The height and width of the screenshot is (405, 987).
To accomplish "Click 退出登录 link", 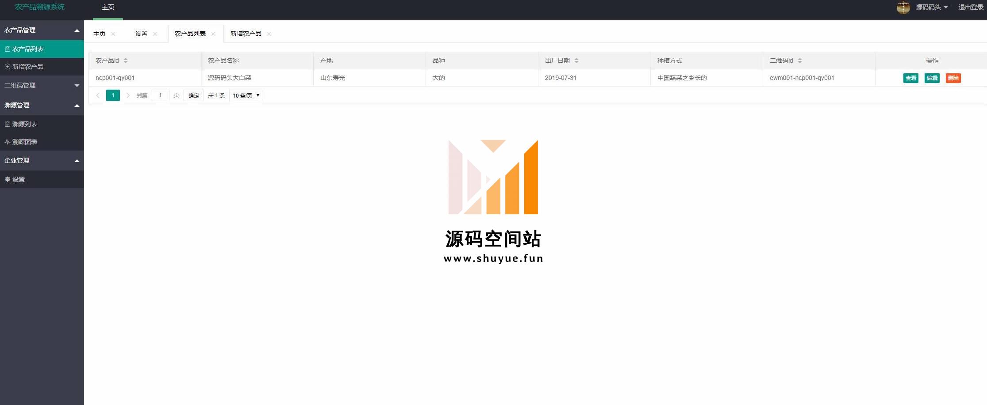I will click(x=971, y=7).
